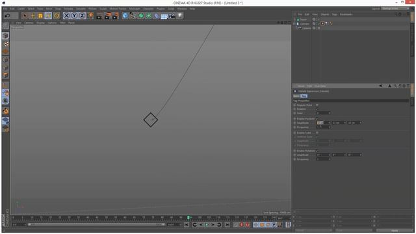Image resolution: width=416 pixels, height=234 pixels.
Task: Open the viewport Display menu
Action: click(x=40, y=23)
